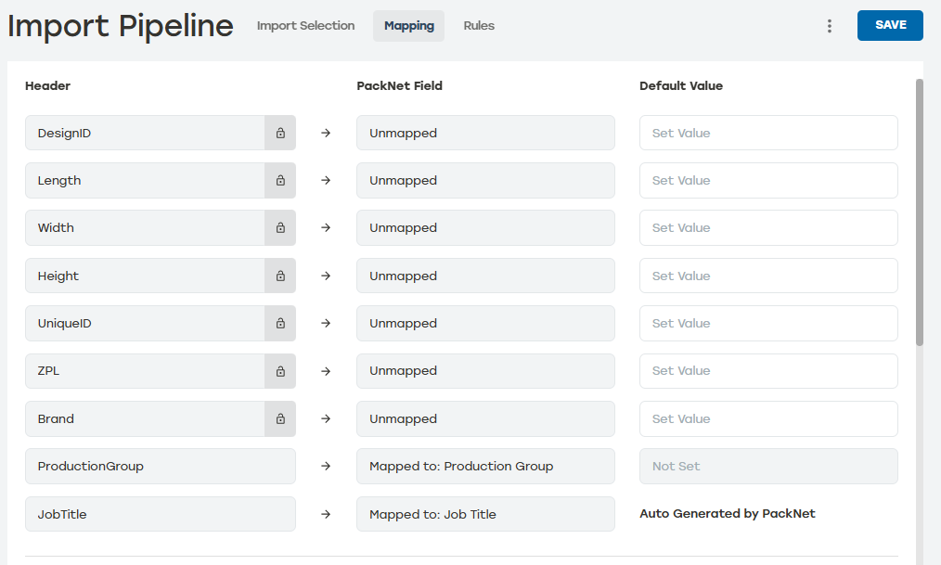The image size is (941, 565).
Task: Click the Set Value field for Height
Action: coord(768,276)
